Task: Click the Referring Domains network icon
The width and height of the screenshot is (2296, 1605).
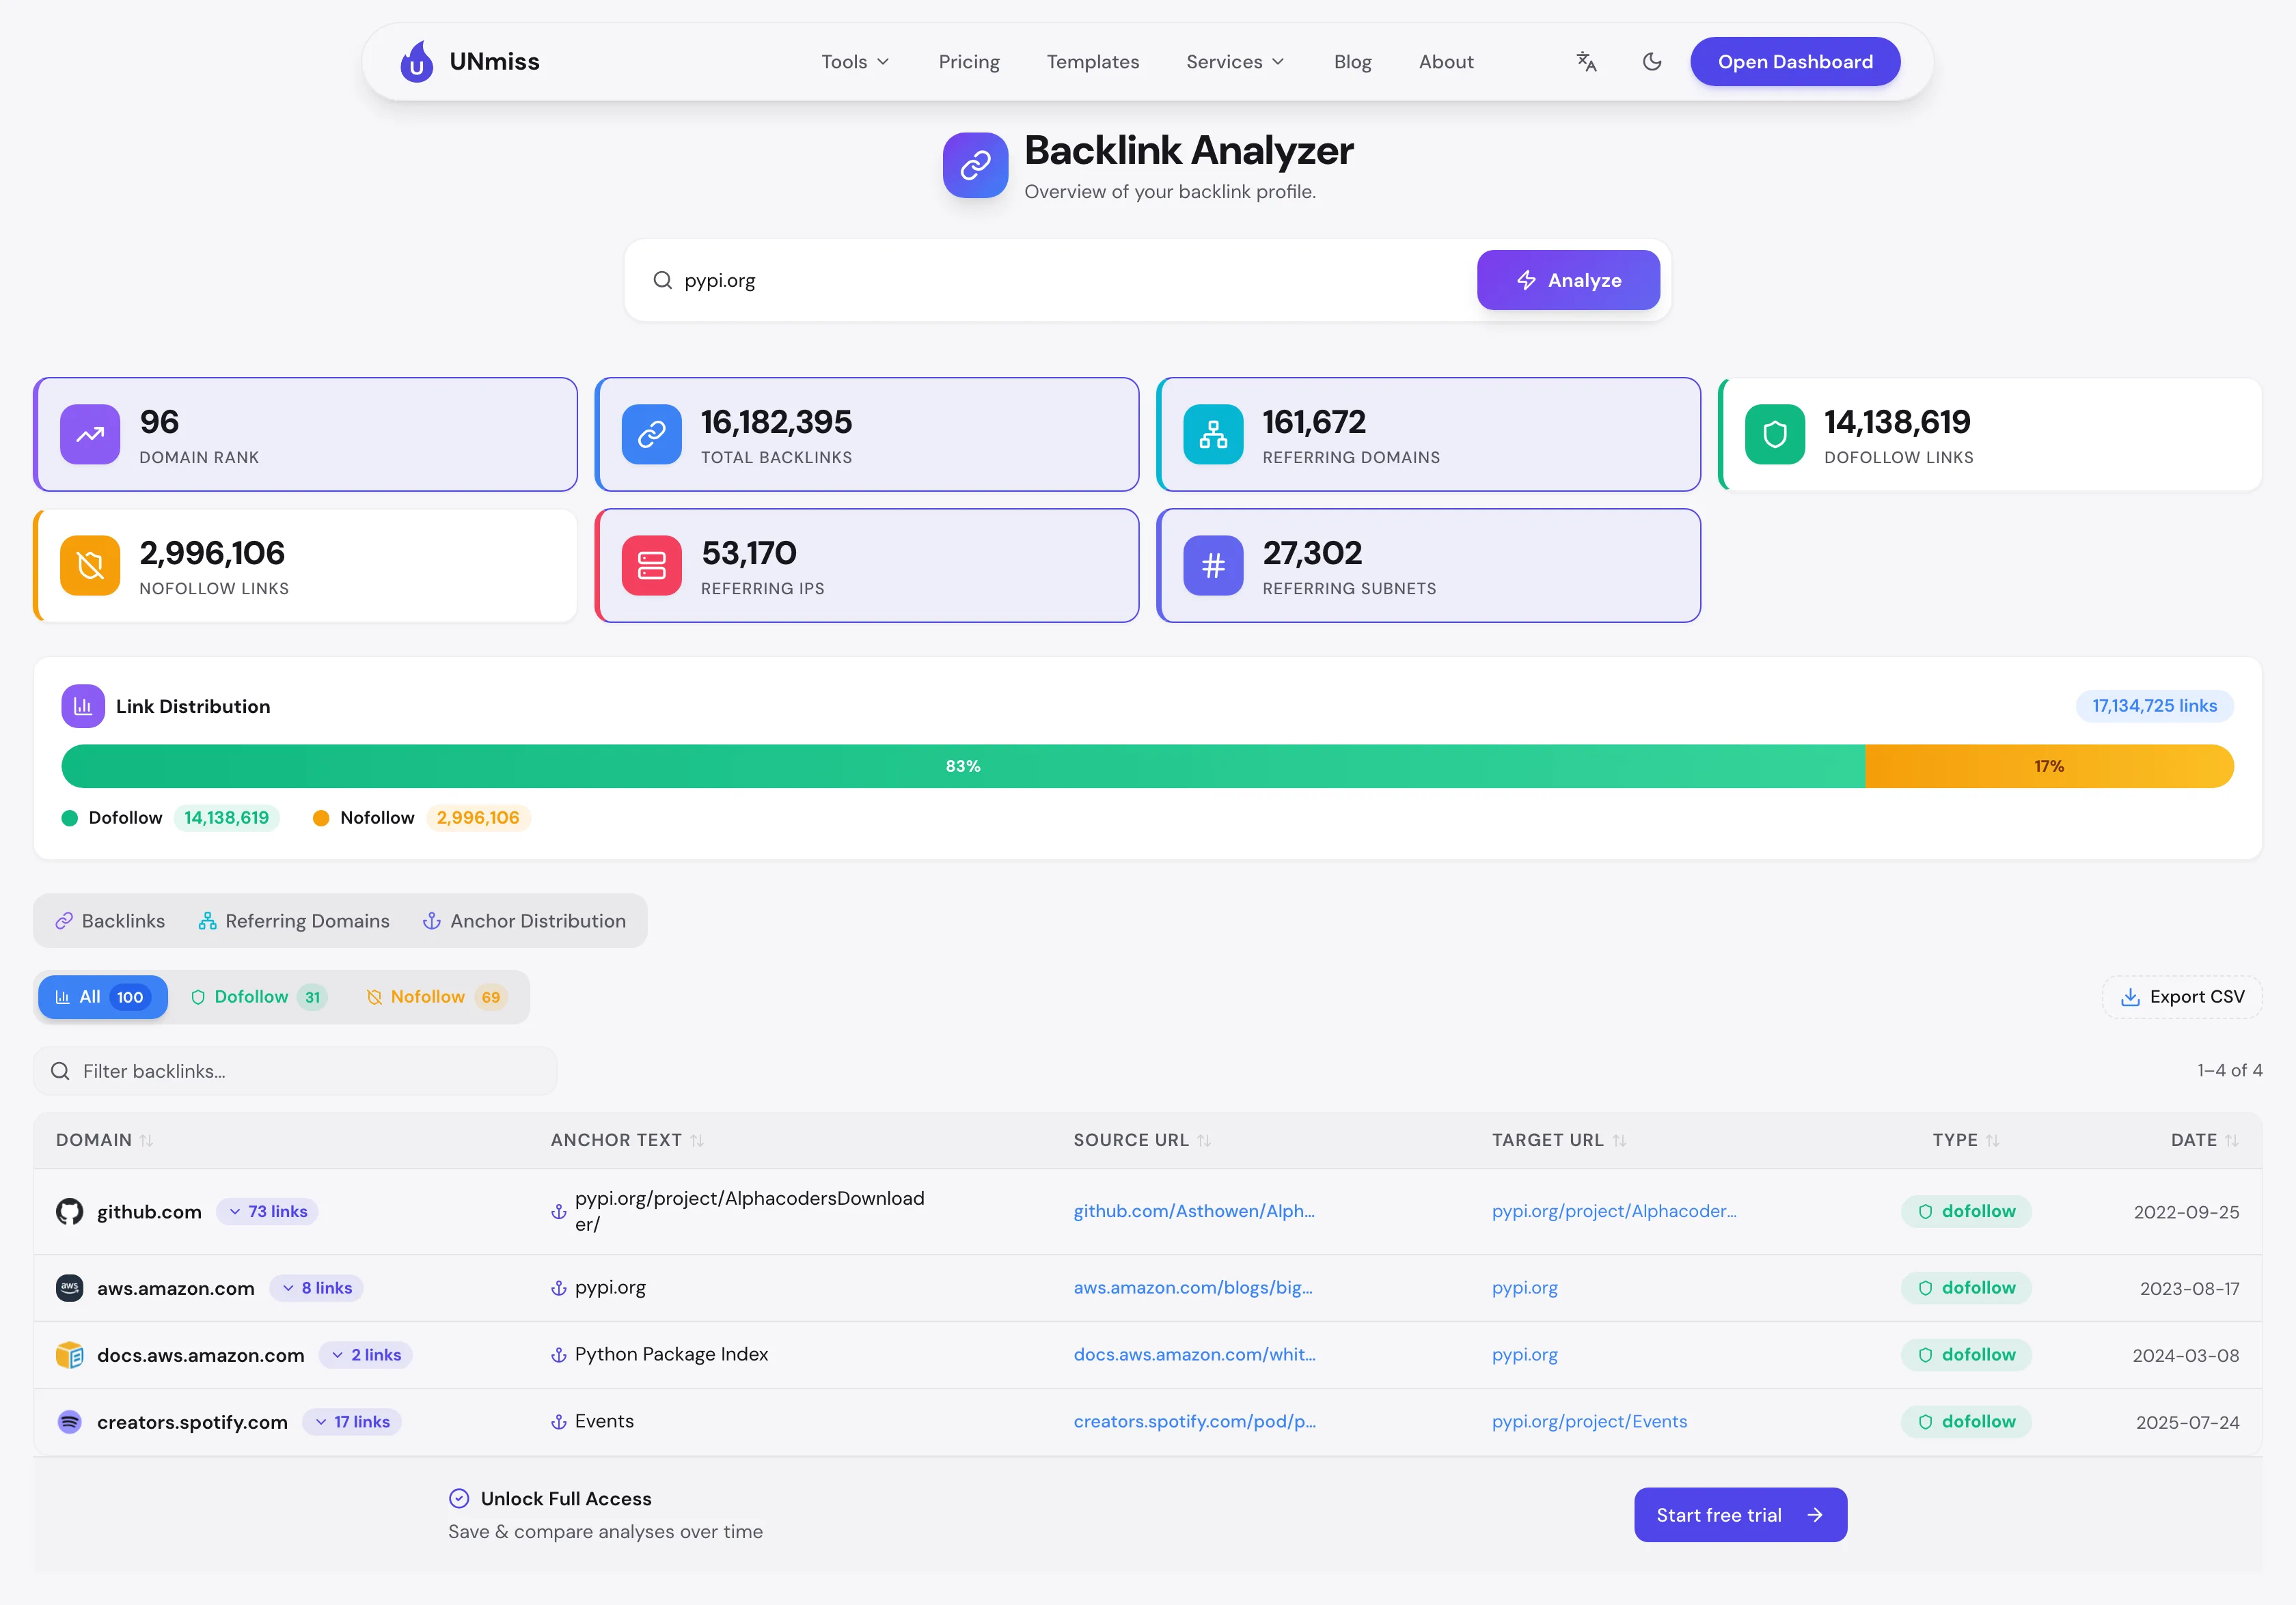Action: (x=1213, y=434)
